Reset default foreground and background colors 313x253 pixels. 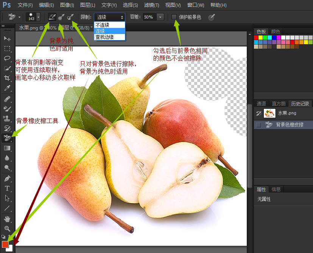(x=3, y=237)
